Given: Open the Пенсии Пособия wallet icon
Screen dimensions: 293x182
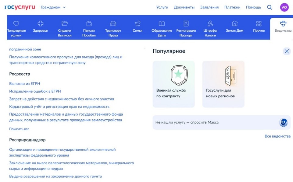Looking at the screenshot, I should [x=89, y=24].
